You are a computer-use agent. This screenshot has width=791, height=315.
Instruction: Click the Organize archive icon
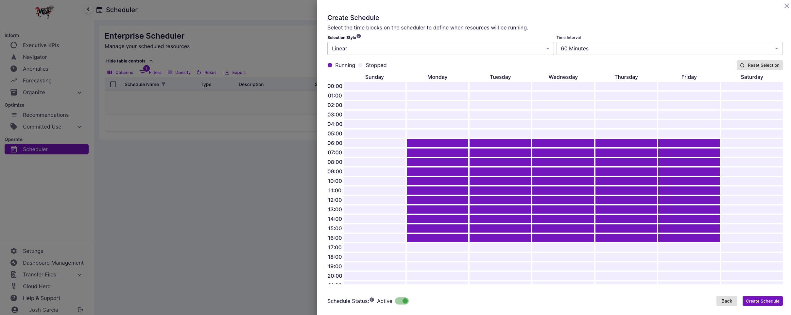(14, 92)
